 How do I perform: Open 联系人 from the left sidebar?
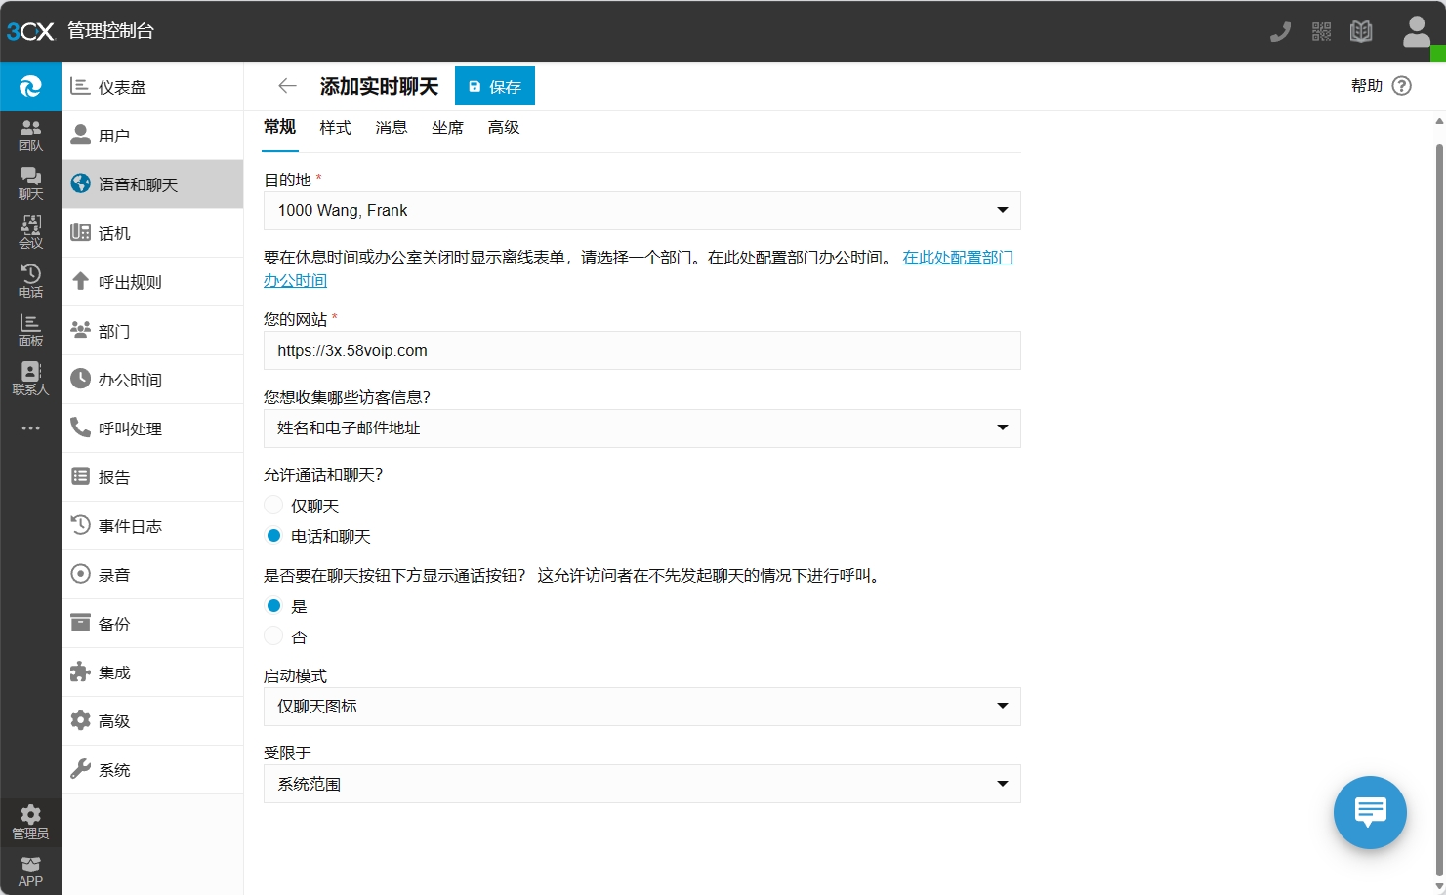pos(30,379)
